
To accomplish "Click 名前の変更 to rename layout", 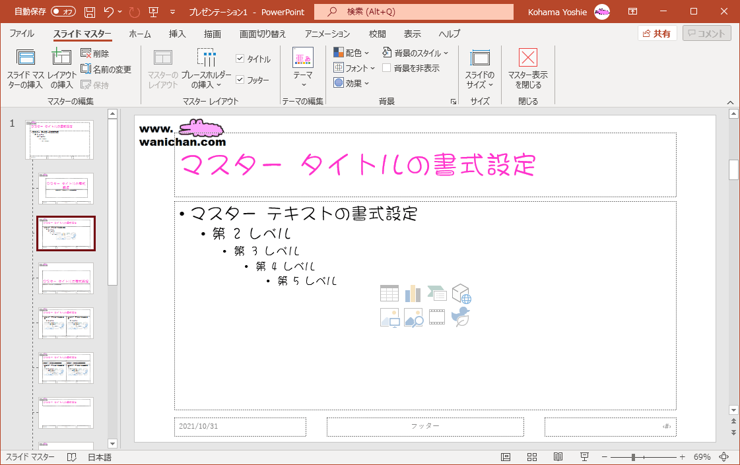I will coord(106,69).
